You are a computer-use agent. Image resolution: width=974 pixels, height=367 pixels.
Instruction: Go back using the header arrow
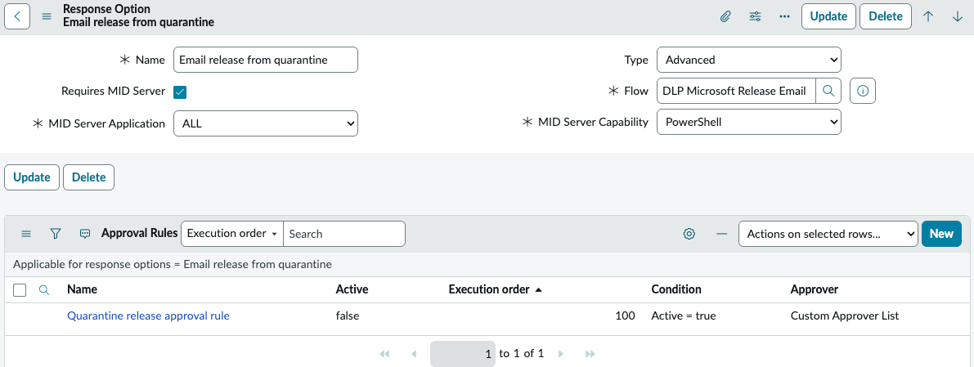[17, 16]
